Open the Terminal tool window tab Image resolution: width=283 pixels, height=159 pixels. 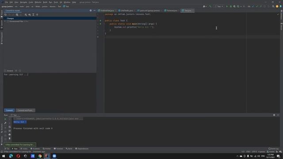58,149
